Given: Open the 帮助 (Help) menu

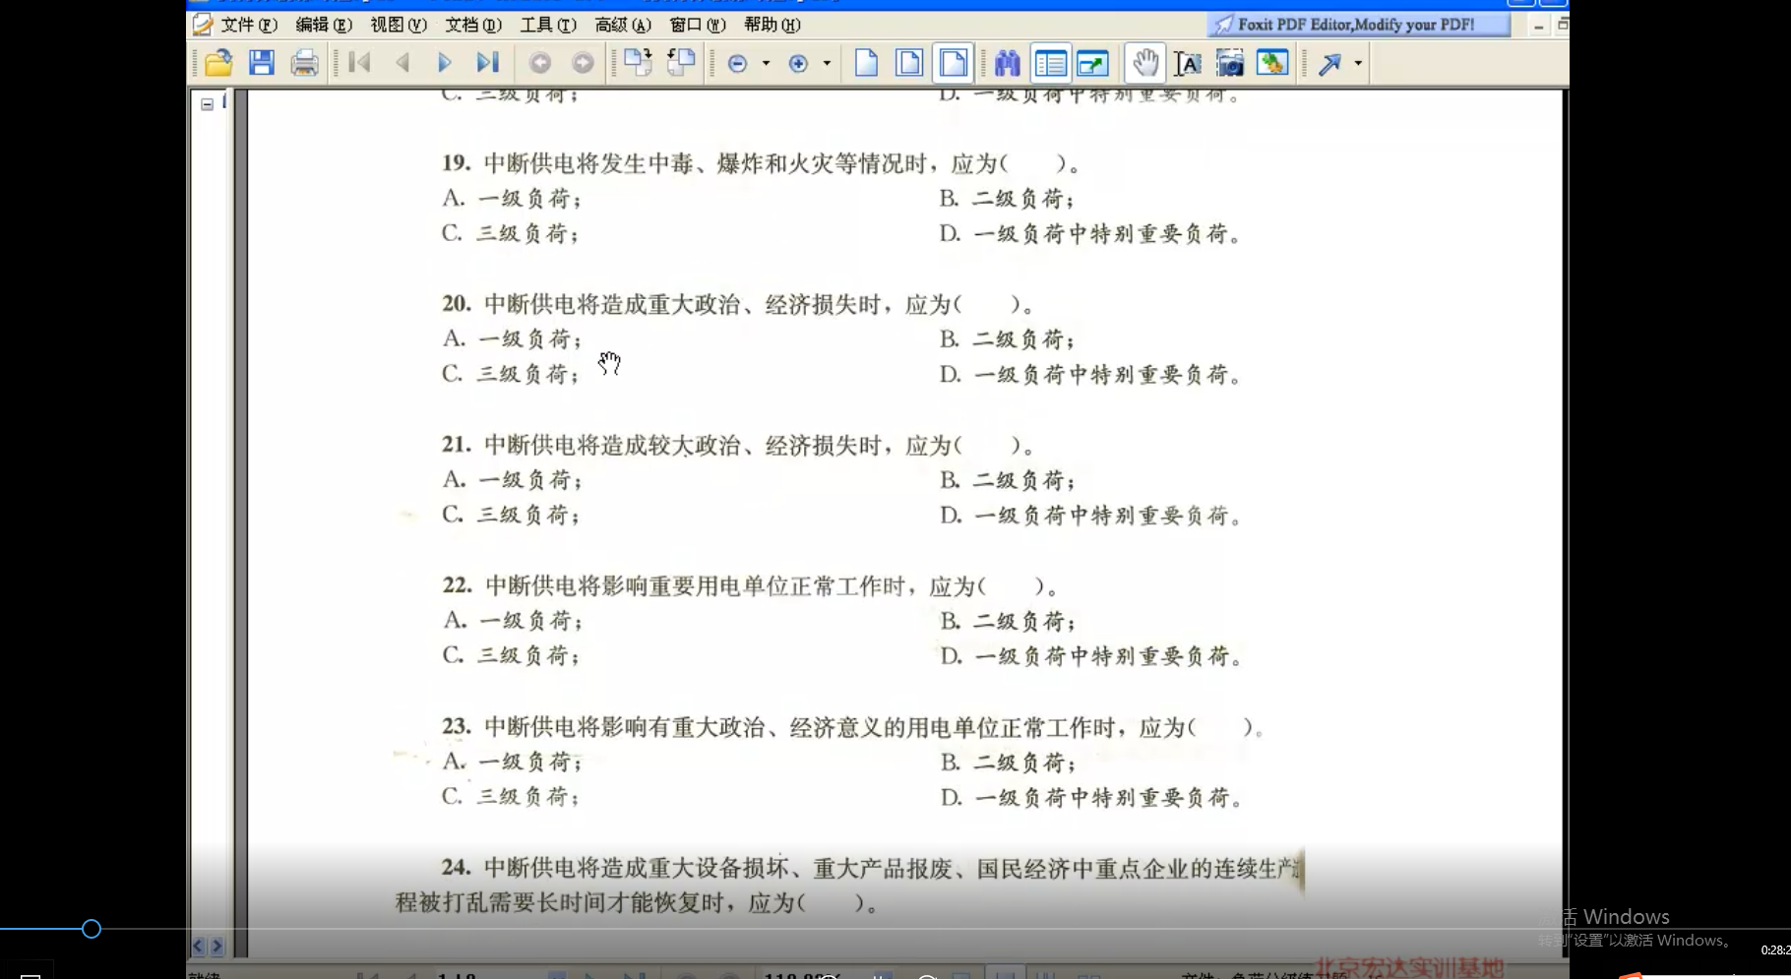Looking at the screenshot, I should [772, 25].
